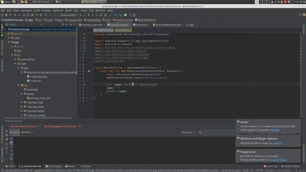Collapse the main folder arrow

click(15, 64)
